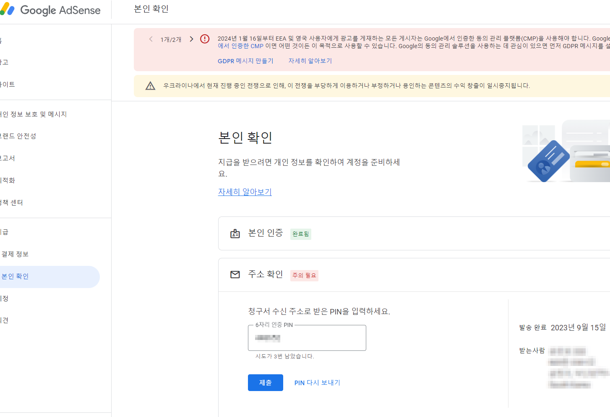Open the GDPR 메시지 만들기 link

[245, 61]
